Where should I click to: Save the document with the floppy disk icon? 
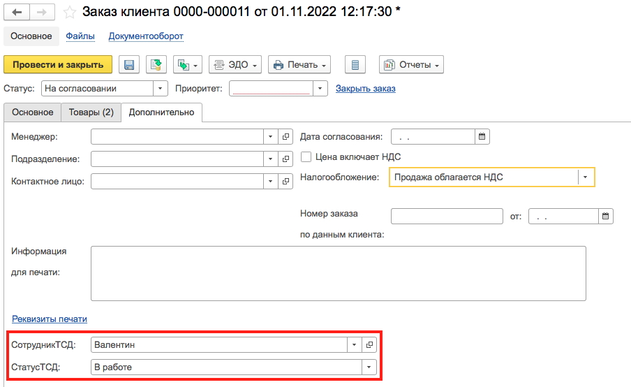point(129,64)
